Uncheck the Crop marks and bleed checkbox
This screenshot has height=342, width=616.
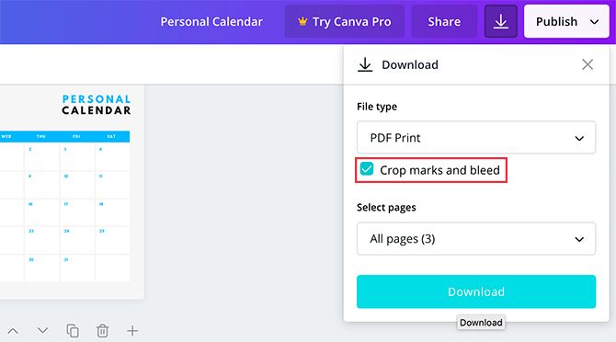[x=367, y=169]
